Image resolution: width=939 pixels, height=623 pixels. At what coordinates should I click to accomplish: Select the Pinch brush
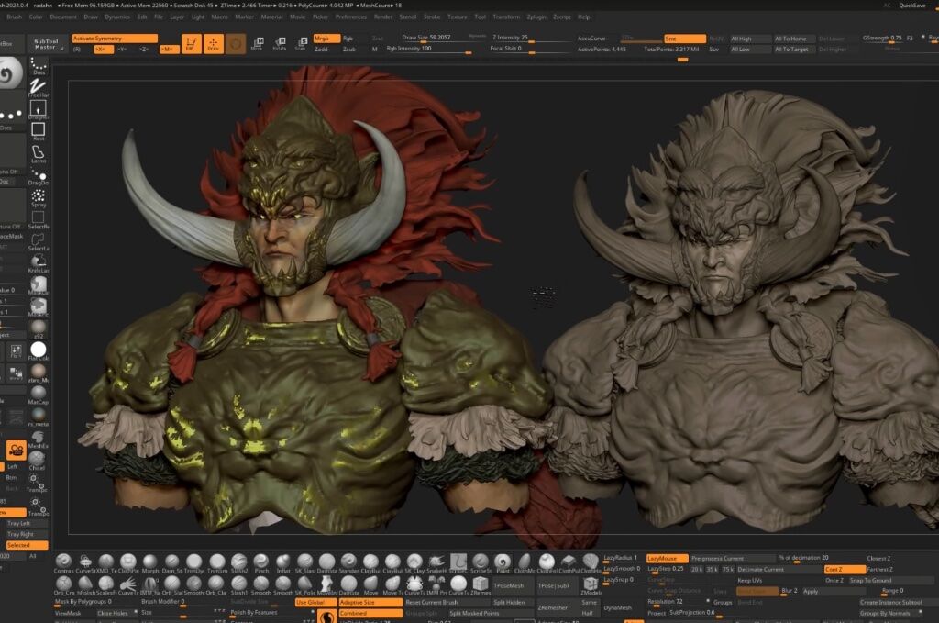pos(261,563)
